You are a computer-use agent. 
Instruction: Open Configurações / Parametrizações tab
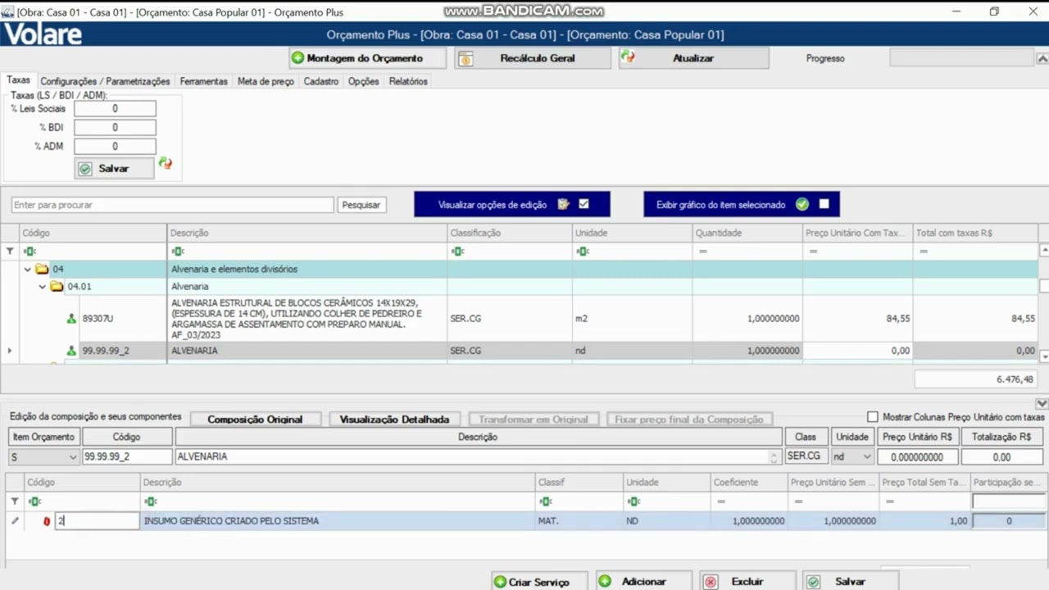pos(105,81)
